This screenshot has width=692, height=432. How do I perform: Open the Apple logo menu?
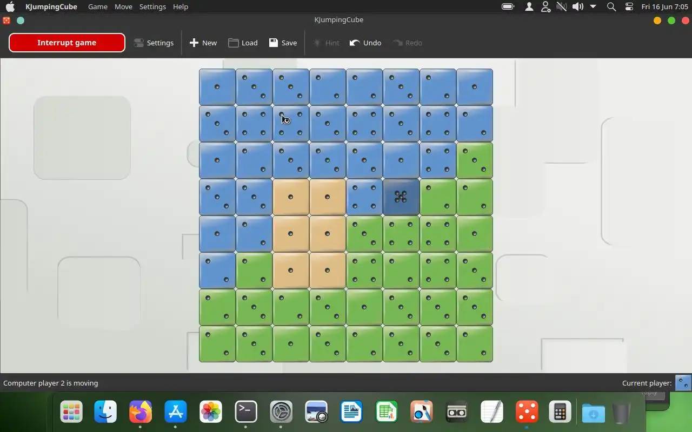click(x=10, y=6)
